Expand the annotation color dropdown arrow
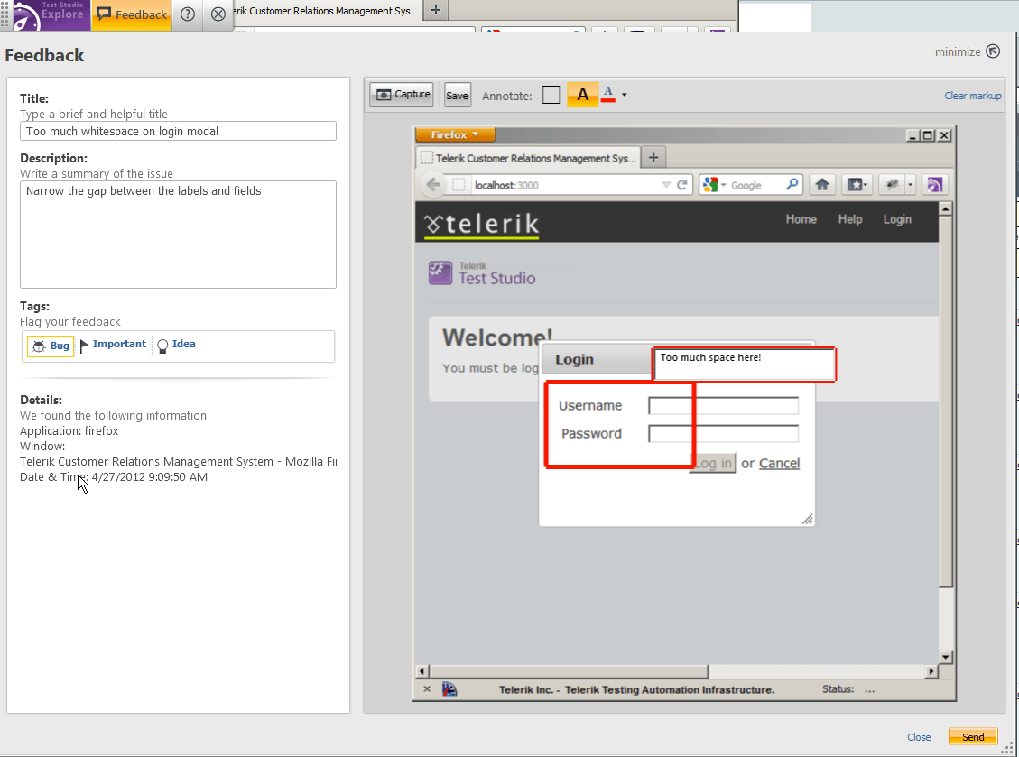1019x757 pixels. tap(625, 95)
